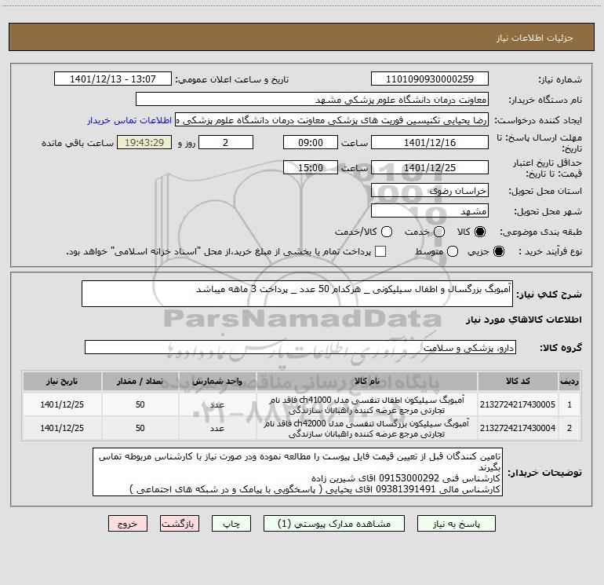
Task: Click the response deadline date 1401/12/16
Action: pyautogui.click(x=430, y=142)
